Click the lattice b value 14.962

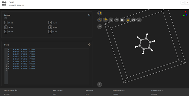pyautogui.click(x=11, y=27)
